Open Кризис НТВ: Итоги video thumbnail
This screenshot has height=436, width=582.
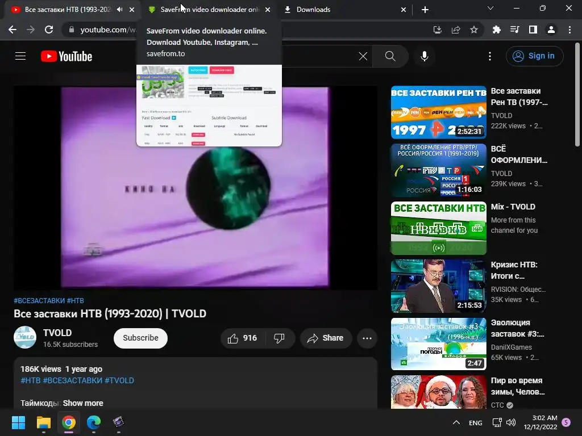click(438, 286)
